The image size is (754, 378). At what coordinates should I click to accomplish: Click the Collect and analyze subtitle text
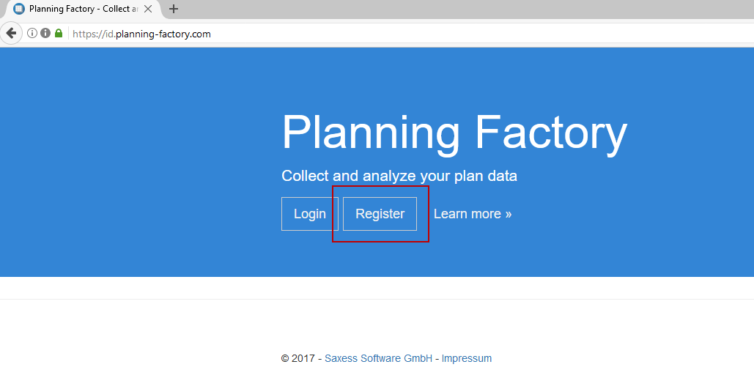[399, 176]
